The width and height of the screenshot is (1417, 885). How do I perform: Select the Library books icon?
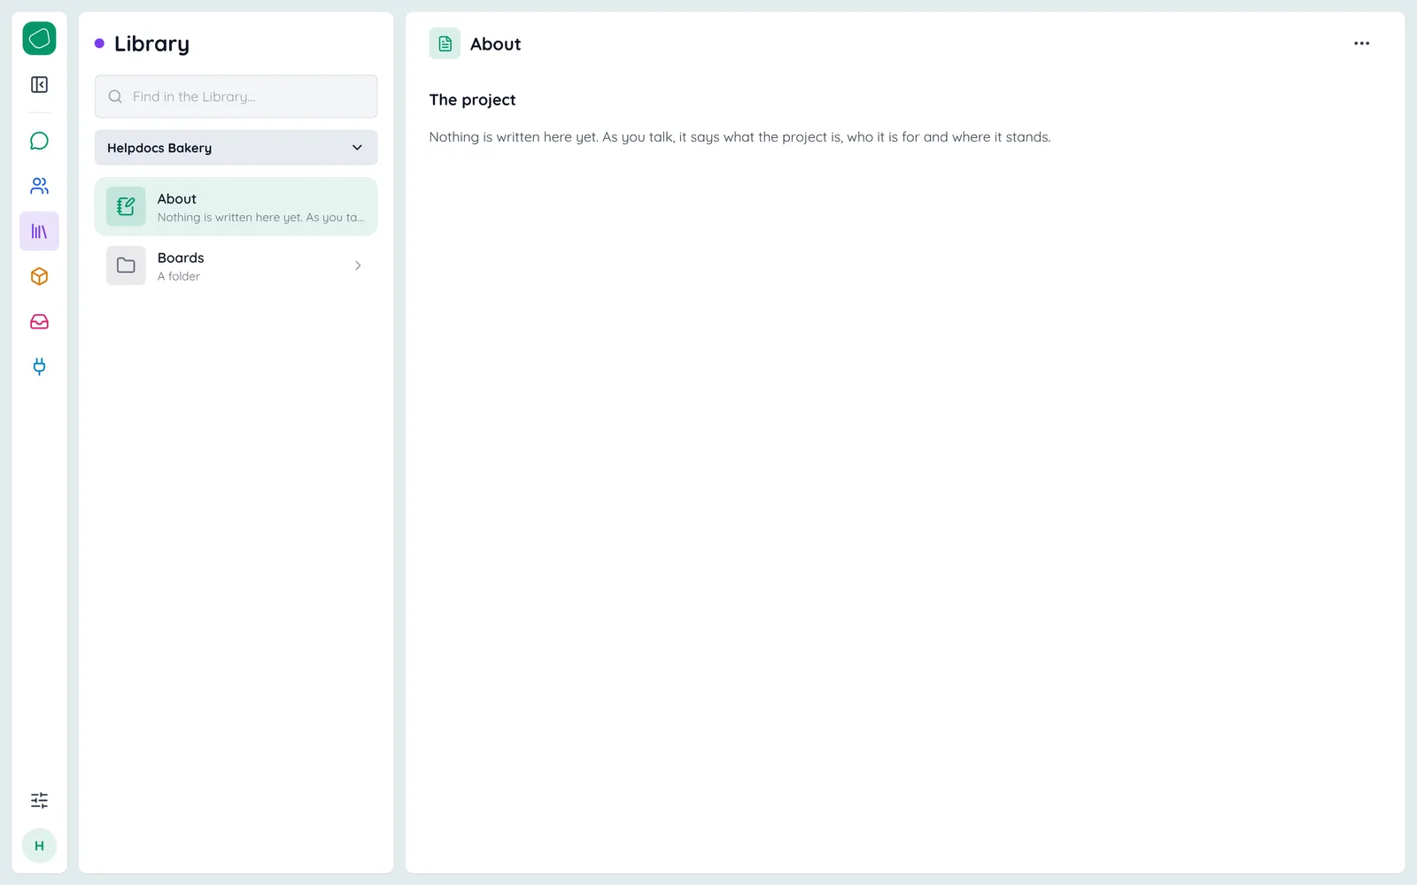pyautogui.click(x=39, y=231)
